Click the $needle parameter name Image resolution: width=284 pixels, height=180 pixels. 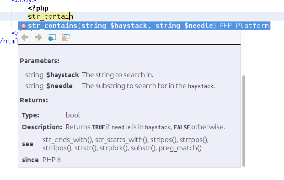click(x=59, y=86)
